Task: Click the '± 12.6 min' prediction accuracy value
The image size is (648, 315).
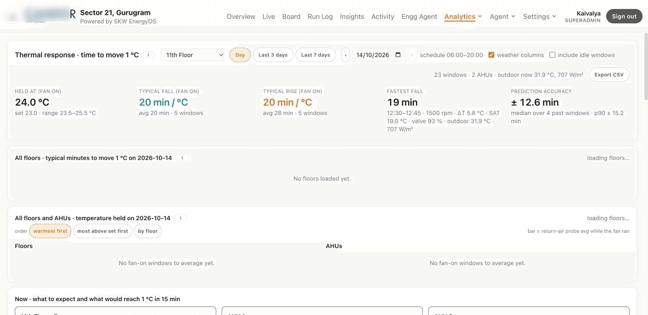Action: tap(535, 102)
